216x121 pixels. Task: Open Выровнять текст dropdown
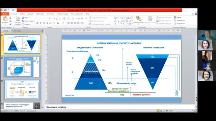point(97,21)
